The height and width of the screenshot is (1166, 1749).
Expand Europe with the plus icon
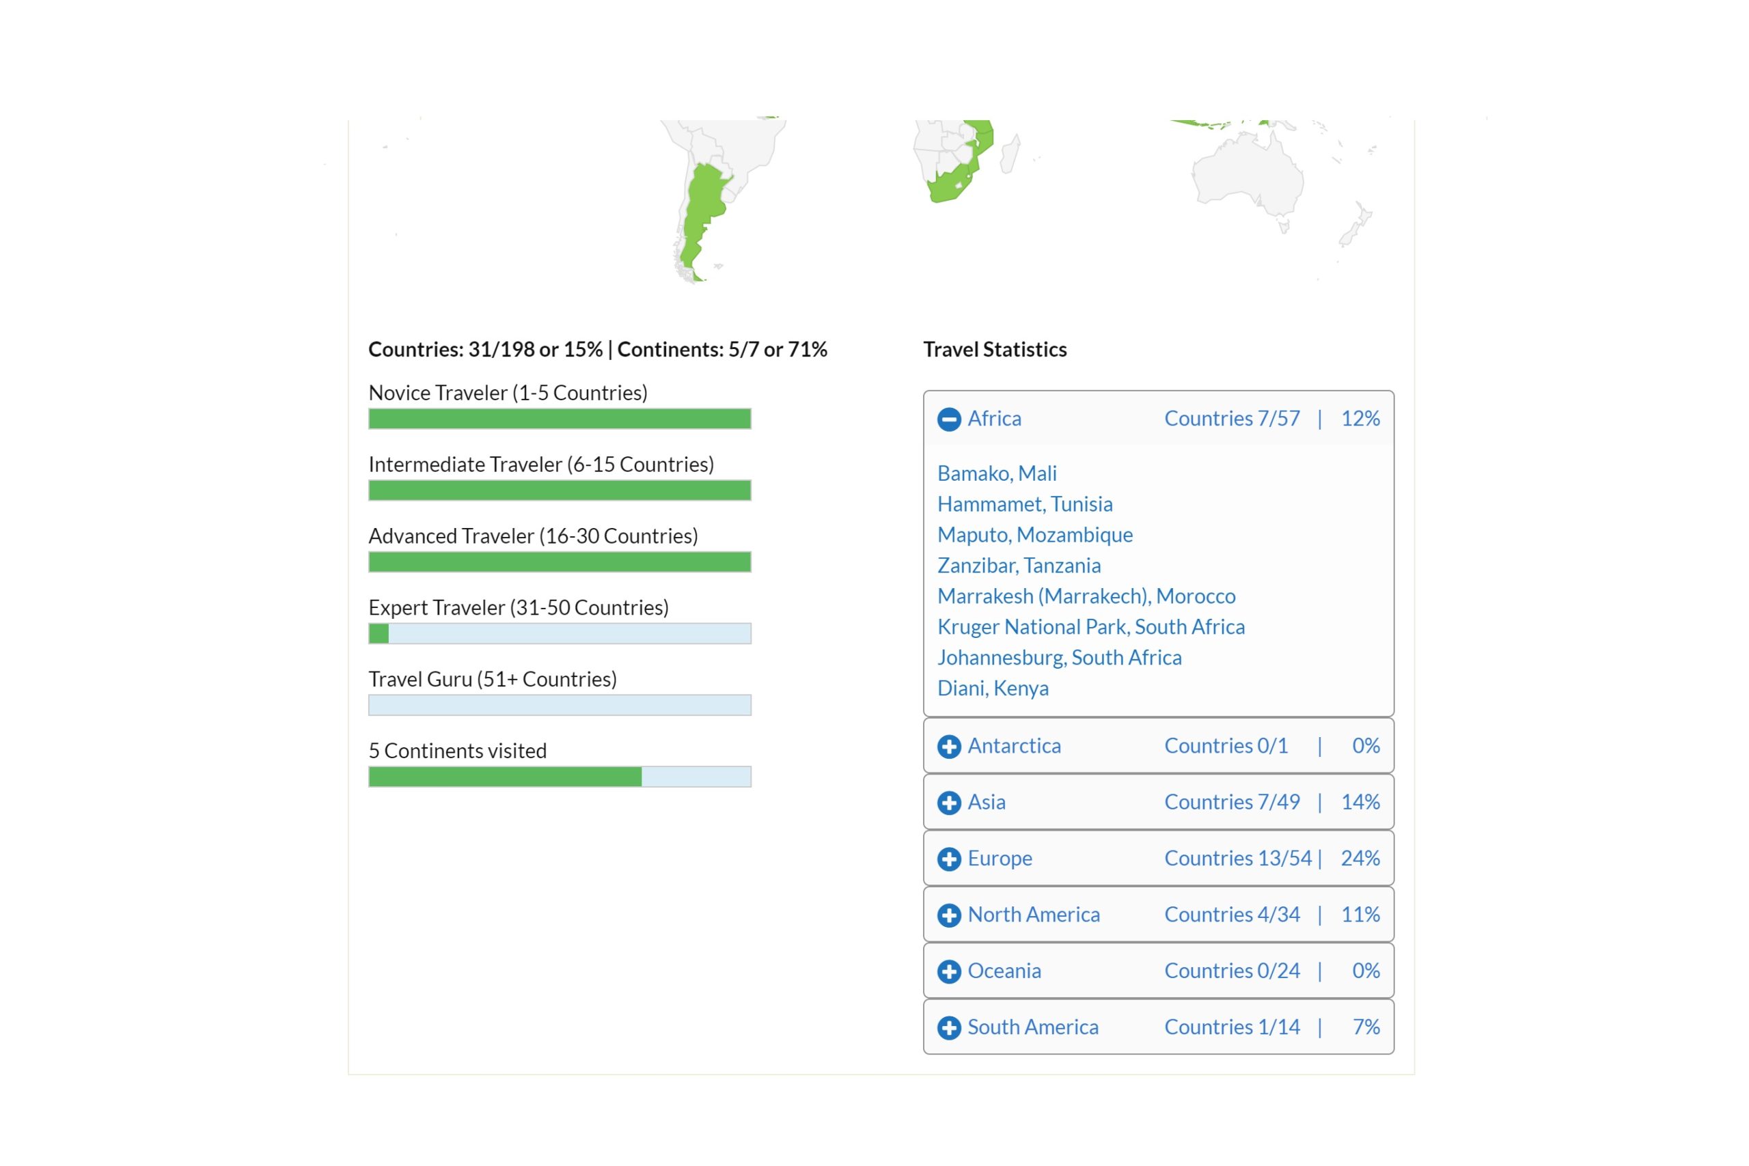pos(949,859)
